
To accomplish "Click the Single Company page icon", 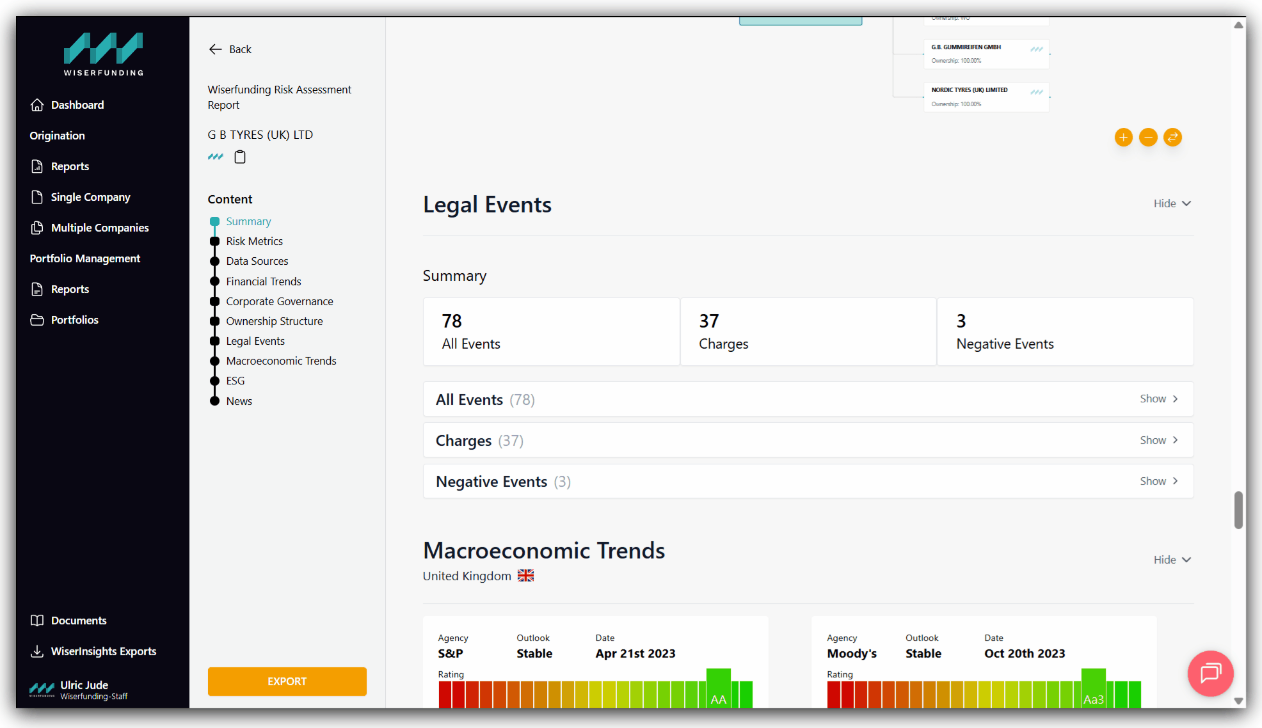I will (37, 197).
